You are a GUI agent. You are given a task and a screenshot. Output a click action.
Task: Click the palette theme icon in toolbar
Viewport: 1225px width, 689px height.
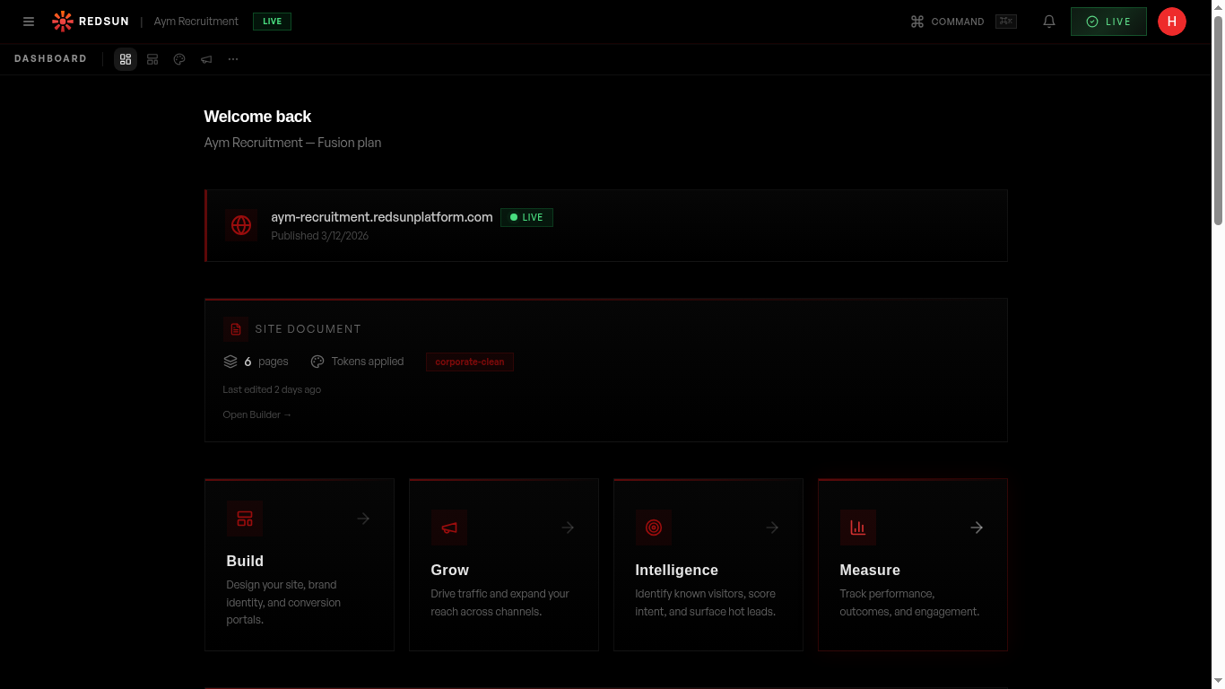pos(179,59)
